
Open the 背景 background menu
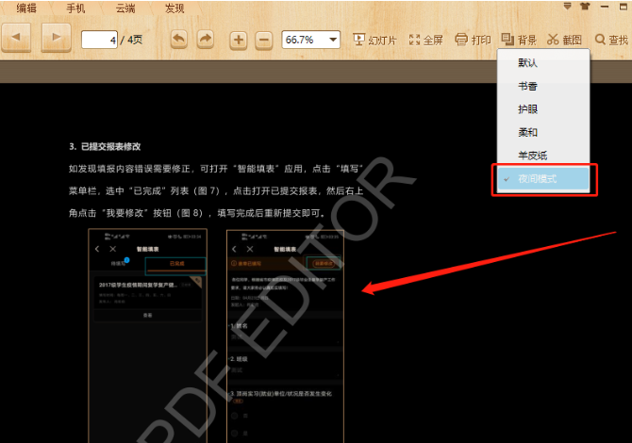pyautogui.click(x=519, y=40)
